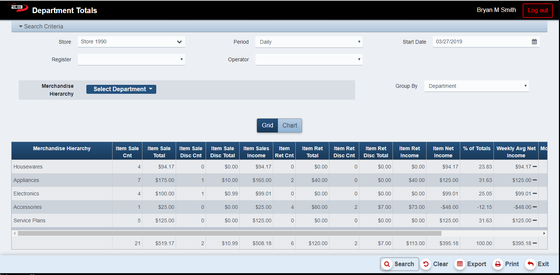
Task: Sort by Merchandise Hierarchy column header
Action: pos(62,149)
